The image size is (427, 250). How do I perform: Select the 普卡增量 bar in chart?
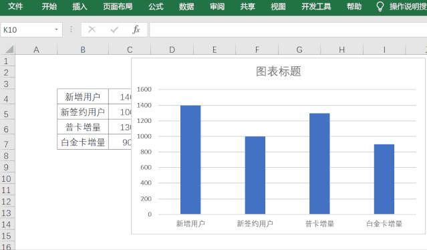(x=319, y=163)
